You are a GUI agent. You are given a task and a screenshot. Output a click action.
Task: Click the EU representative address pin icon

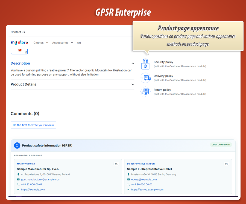[128, 174]
